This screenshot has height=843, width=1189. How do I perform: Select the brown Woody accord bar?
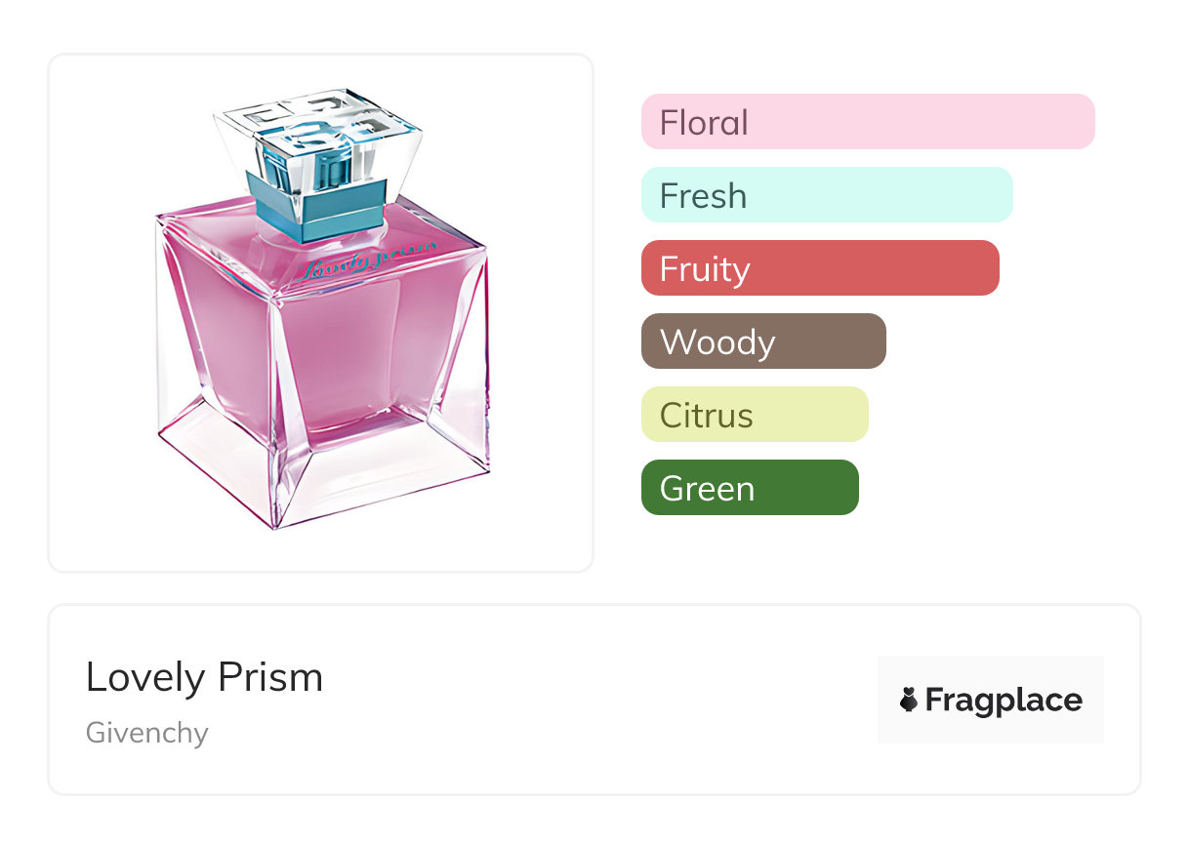point(763,341)
